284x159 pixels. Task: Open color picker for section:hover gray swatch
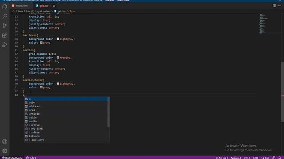coord(41,87)
